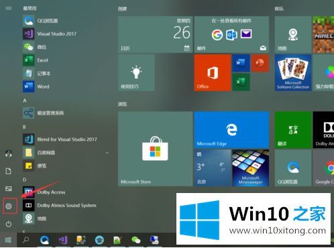Open the Google Chrome tile
Viewport: 334px width, 248px height.
[x=323, y=168]
